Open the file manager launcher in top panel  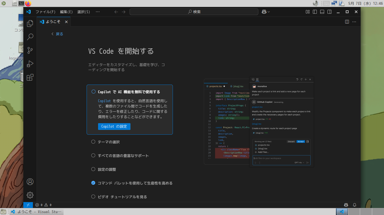tap(15, 3)
